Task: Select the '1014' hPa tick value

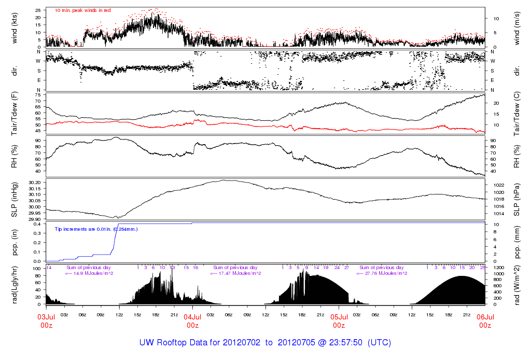Action: point(499,214)
